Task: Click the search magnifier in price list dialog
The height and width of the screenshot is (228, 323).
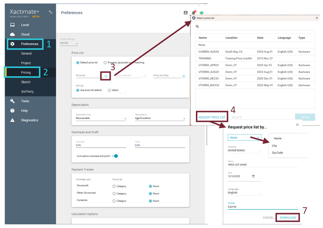Action: click(197, 27)
